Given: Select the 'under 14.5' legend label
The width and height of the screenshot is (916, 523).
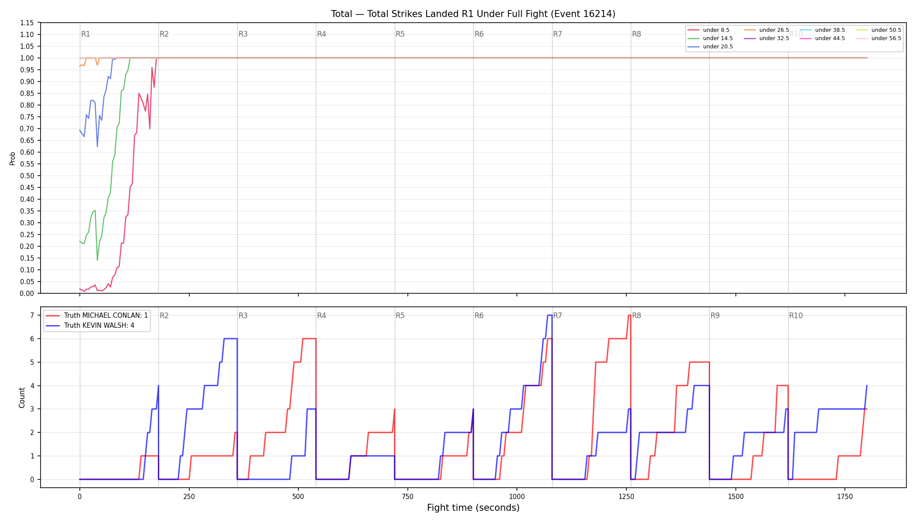Looking at the screenshot, I should 718,38.
